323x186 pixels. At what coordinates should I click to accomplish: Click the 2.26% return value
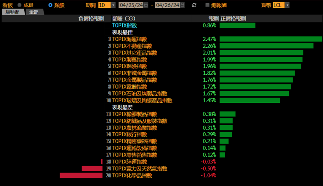point(209,46)
